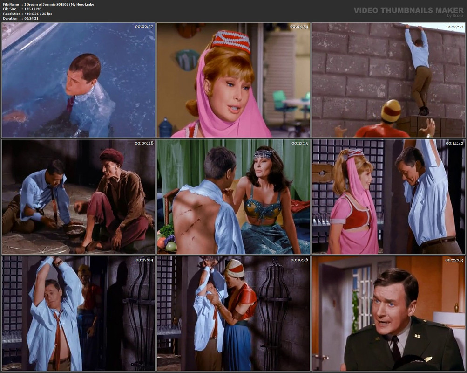The width and height of the screenshot is (467, 373).
Task: Click the 'Resolution' label
Action: (12, 14)
